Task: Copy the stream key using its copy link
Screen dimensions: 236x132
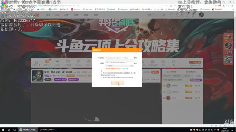Action: (x=135, y=63)
